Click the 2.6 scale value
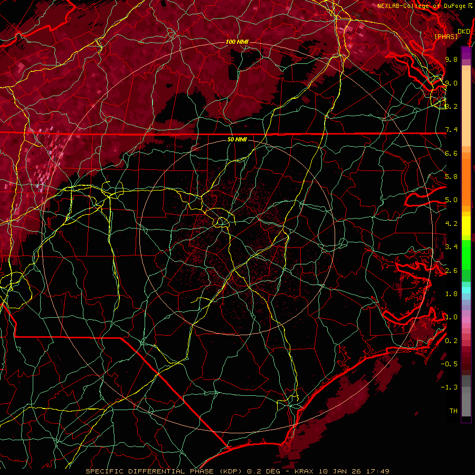The width and height of the screenshot is (475, 475). 451,271
